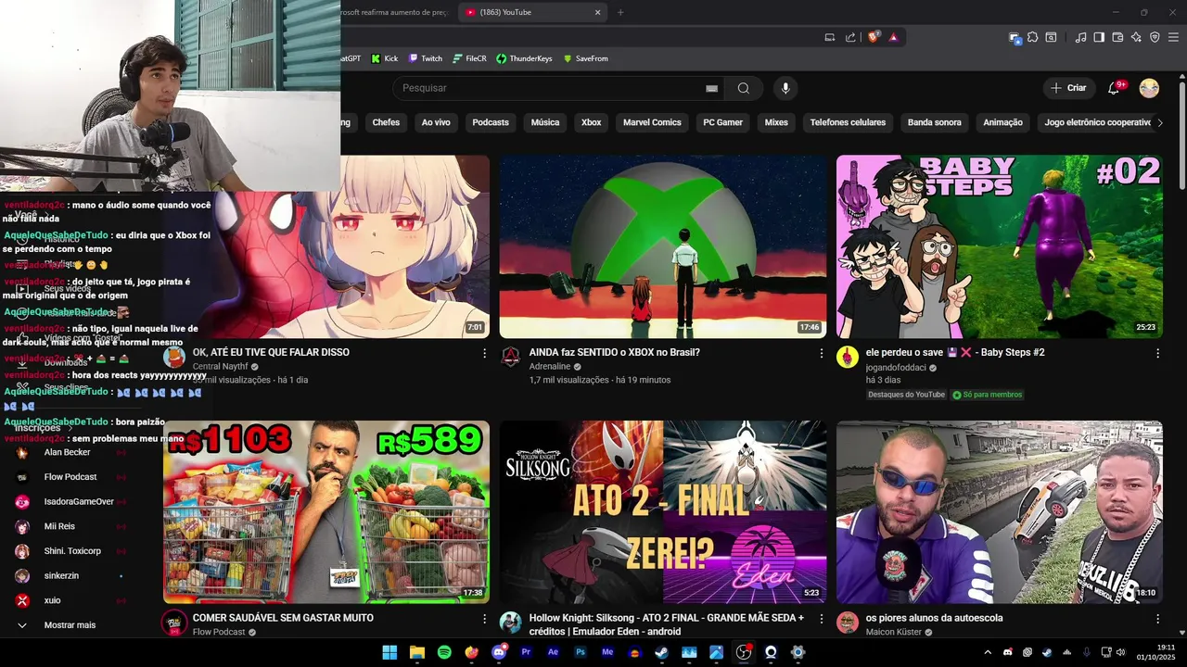
Task: Open the Xbox Brasil video thumbnail
Action: (x=663, y=246)
